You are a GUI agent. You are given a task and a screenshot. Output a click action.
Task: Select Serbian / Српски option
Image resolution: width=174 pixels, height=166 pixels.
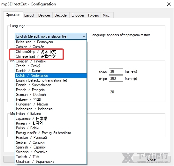pyautogui.click(x=51, y=142)
